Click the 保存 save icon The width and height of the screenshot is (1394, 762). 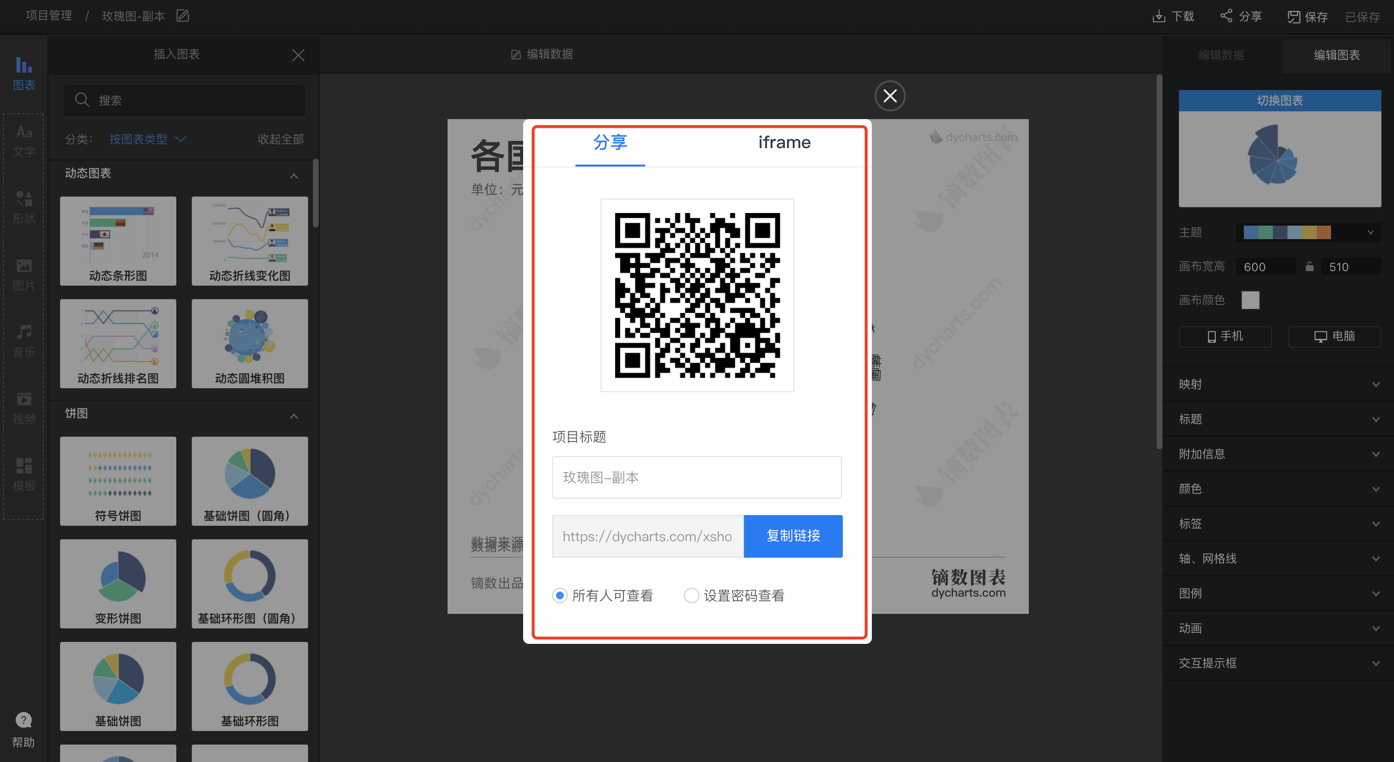point(1293,17)
